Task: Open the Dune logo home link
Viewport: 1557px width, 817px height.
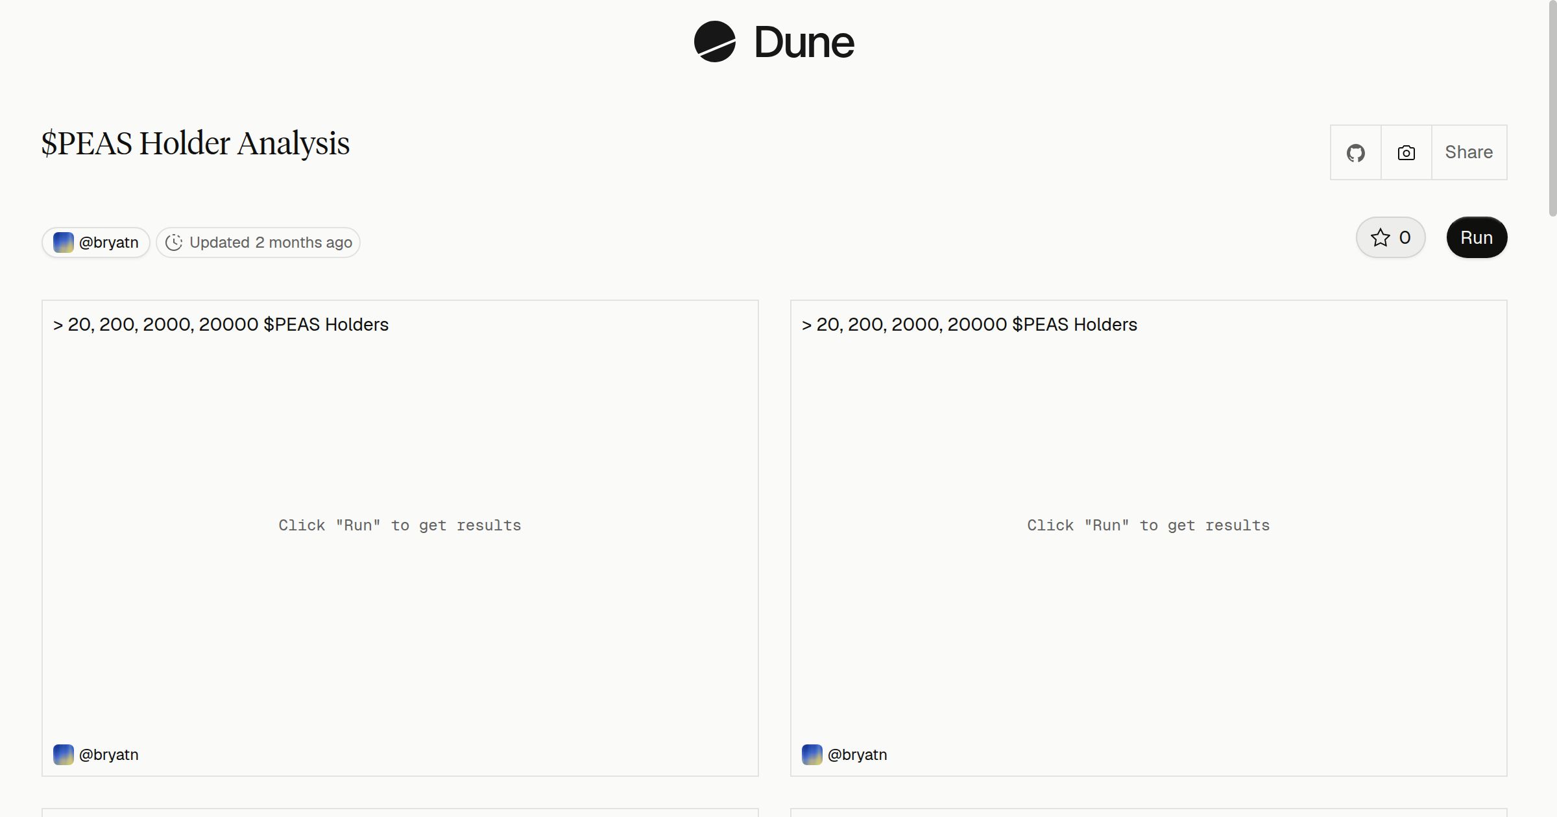Action: [x=774, y=41]
